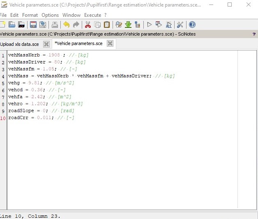Image resolution: width=258 pixels, height=219 pixels.
Task: Print the document with printer icon
Action: pyautogui.click(x=55, y=25)
